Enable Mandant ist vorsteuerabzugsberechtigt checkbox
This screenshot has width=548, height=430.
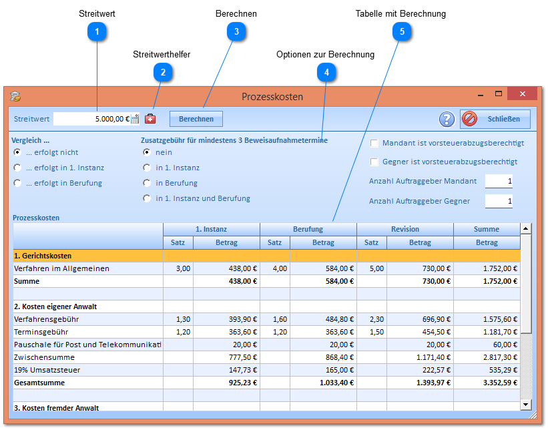coord(374,143)
